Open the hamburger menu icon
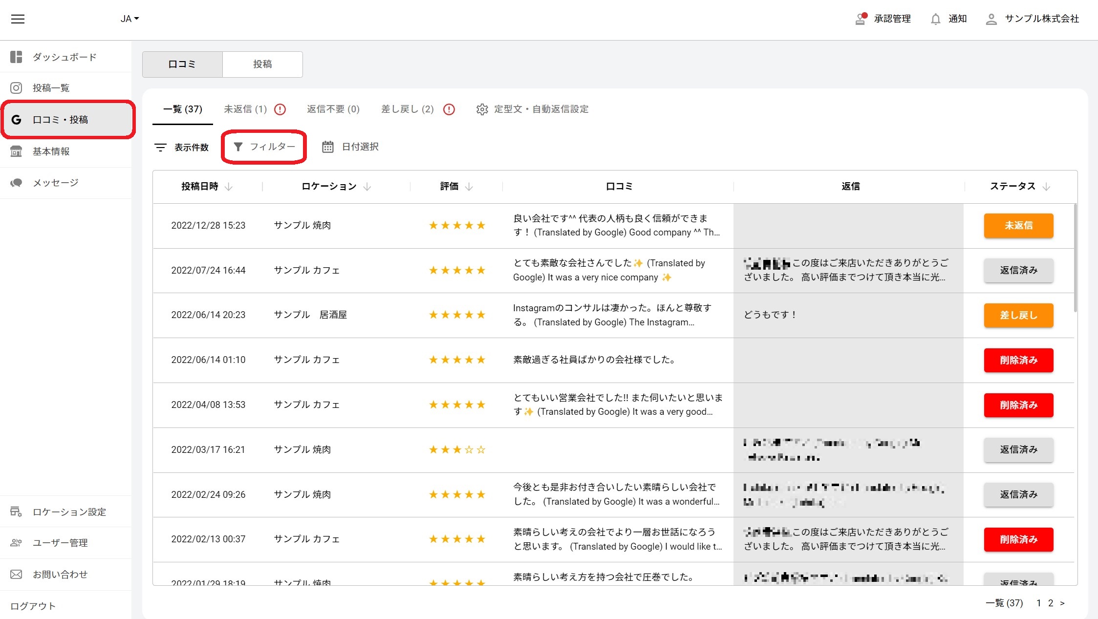Viewport: 1098px width, 619px height. 18,19
